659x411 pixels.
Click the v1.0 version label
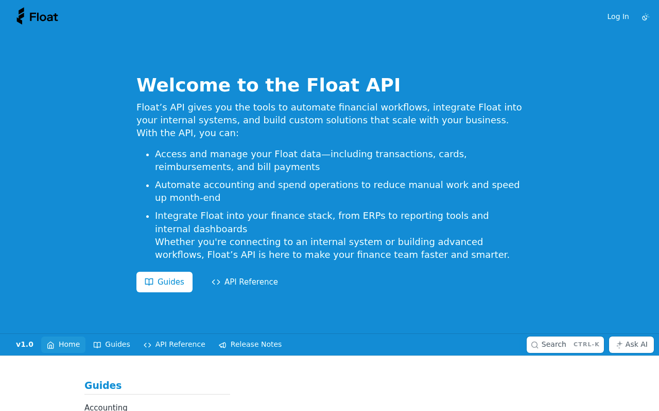[25, 345]
